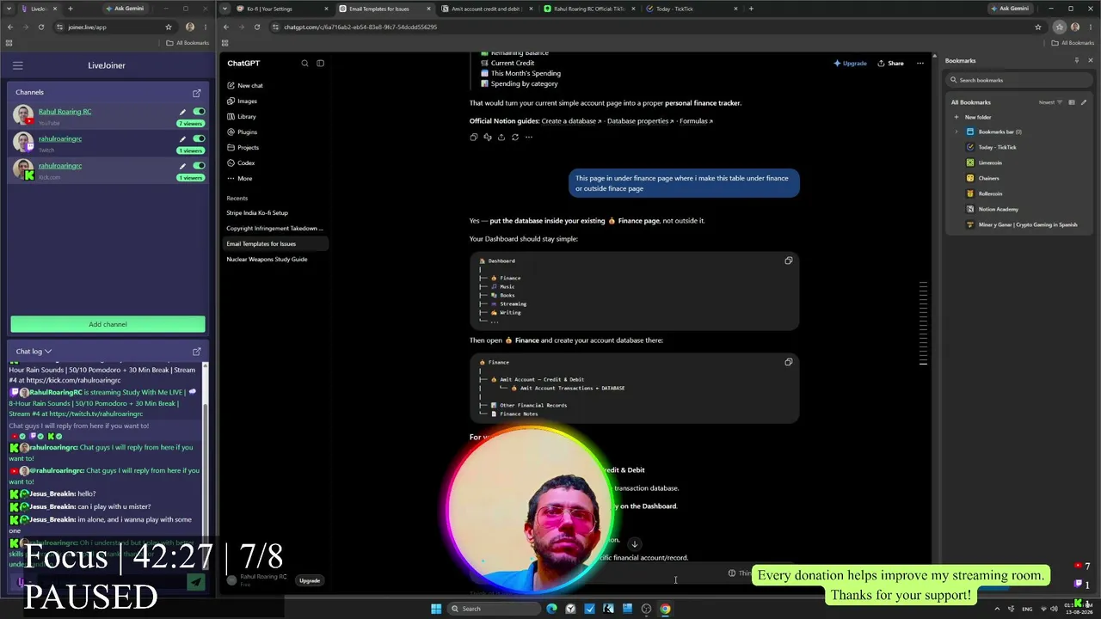1101x619 pixels.
Task: Open more actions under the response
Action: pyautogui.click(x=529, y=138)
